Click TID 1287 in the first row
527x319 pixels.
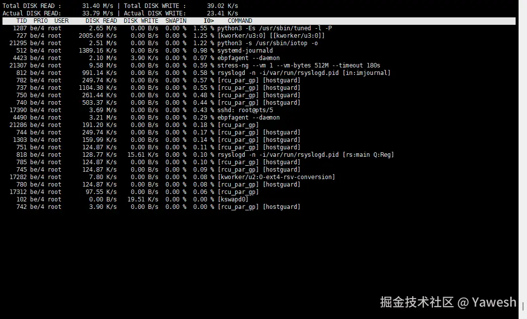click(20, 28)
